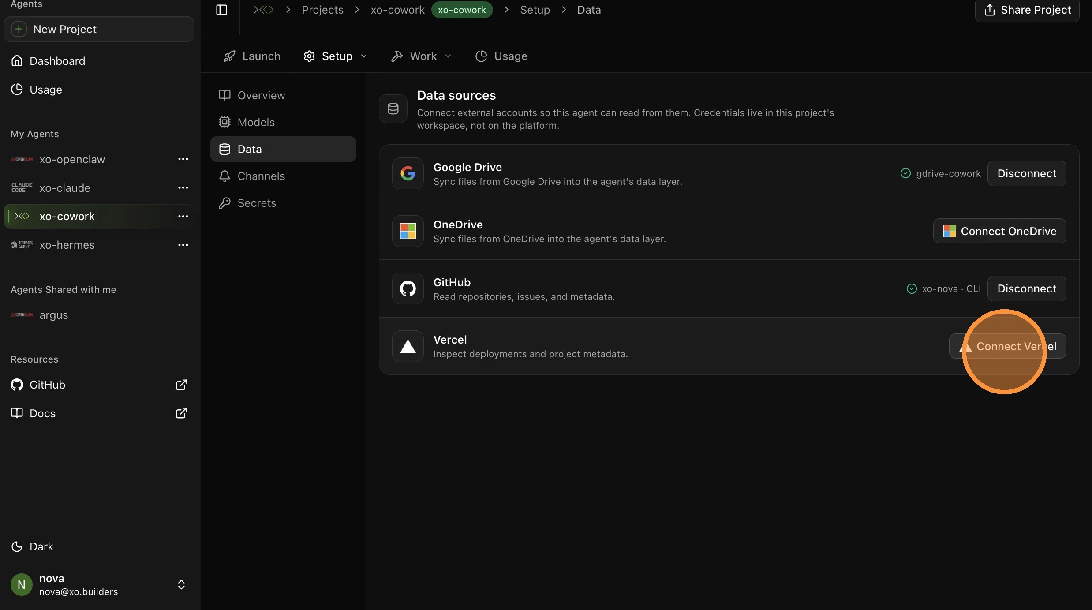Open Usage in the left sidebar

[98, 90]
